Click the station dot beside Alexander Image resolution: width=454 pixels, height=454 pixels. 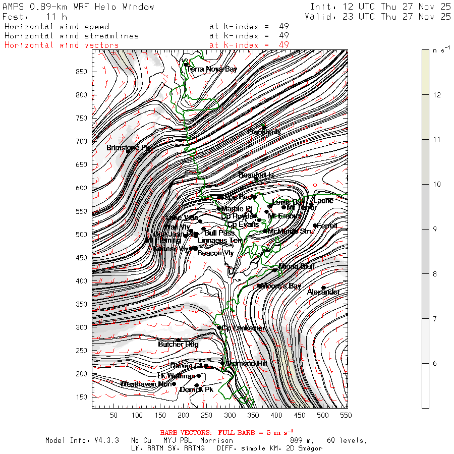[323, 288]
